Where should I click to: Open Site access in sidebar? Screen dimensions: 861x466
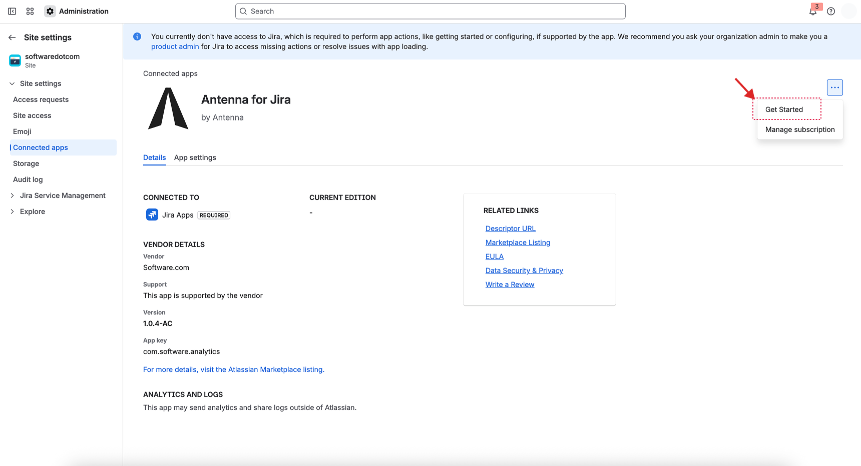[32, 115]
